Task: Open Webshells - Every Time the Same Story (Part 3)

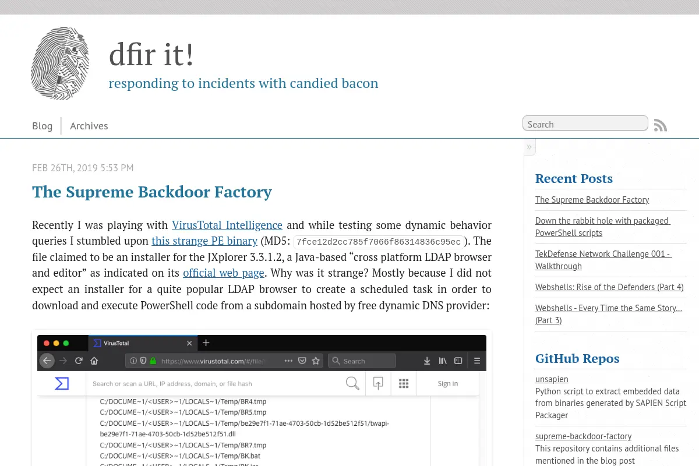Action: [x=609, y=314]
